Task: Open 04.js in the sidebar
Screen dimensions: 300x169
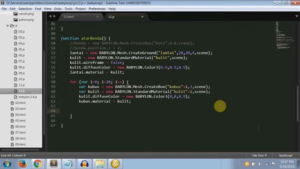Action: pyautogui.click(x=22, y=44)
